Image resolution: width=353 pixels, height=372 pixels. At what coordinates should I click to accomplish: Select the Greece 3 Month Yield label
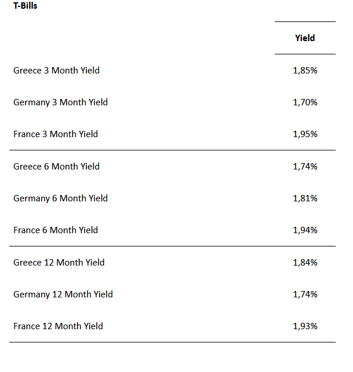[57, 71]
